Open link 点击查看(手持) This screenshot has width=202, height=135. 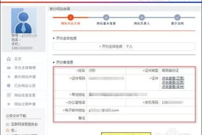173,87
